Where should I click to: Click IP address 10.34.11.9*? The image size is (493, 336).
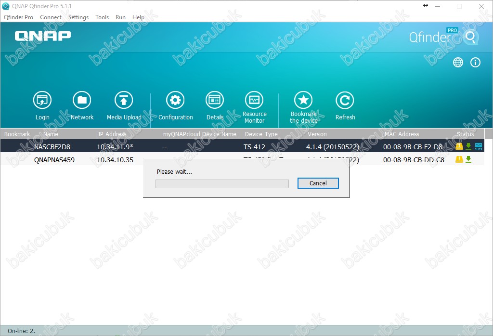(x=115, y=147)
